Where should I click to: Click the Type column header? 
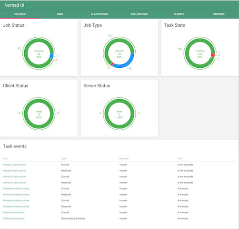pyautogui.click(x=63, y=158)
